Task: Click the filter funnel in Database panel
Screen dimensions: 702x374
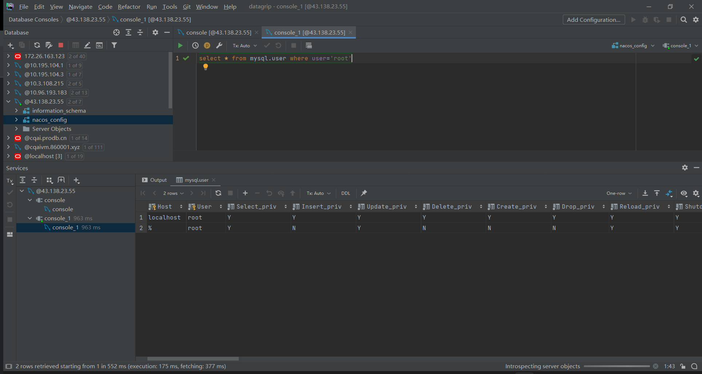Action: [114, 45]
